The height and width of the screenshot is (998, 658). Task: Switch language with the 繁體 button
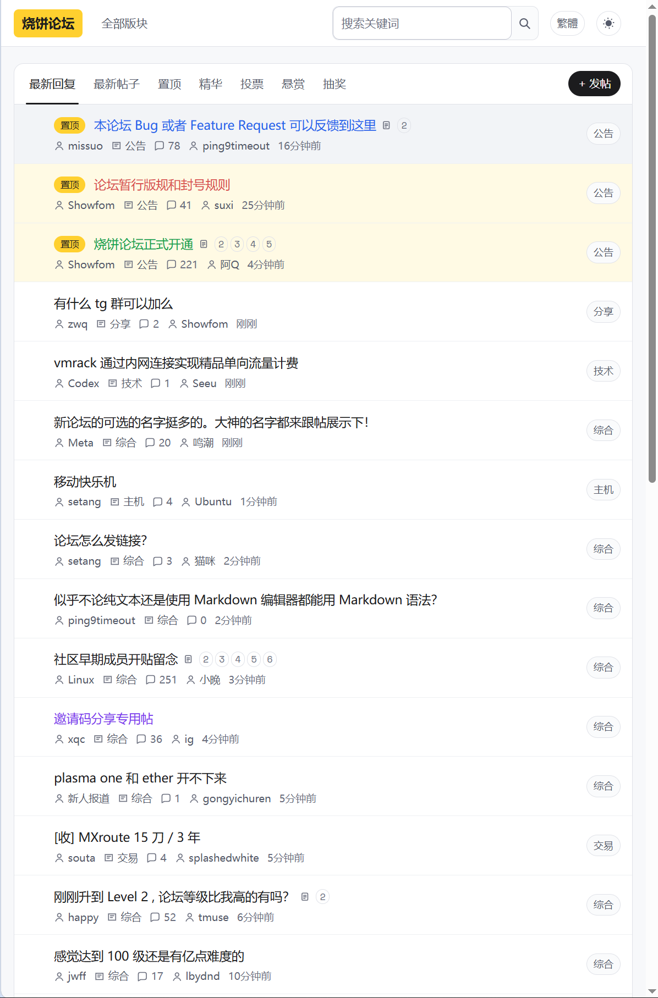[x=567, y=23]
